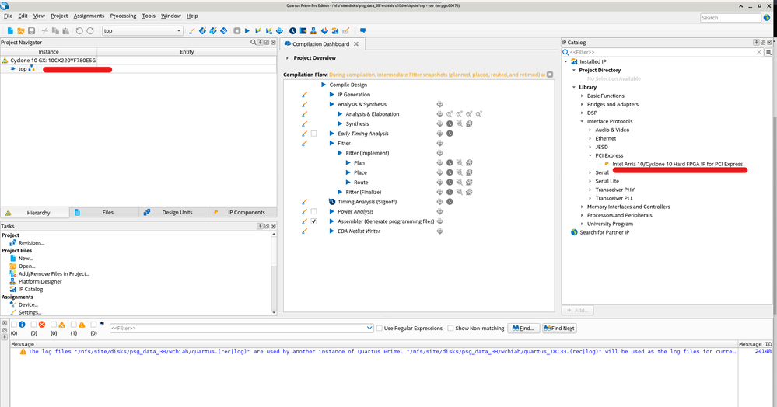Select Intel Arria 10/Cyclone 10 PCI Express IP

click(677, 164)
